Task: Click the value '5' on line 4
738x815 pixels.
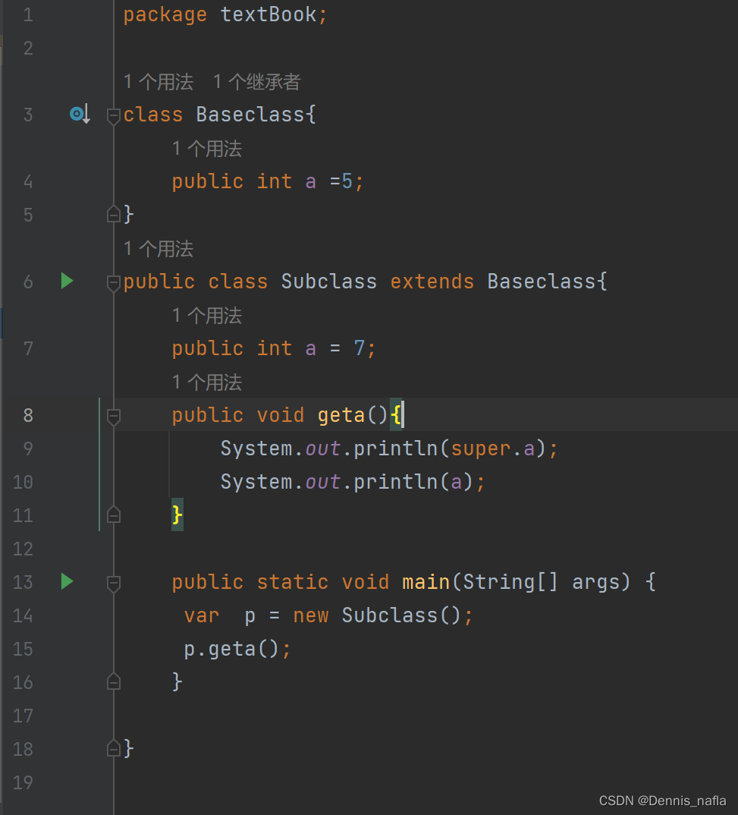Action: point(347,181)
